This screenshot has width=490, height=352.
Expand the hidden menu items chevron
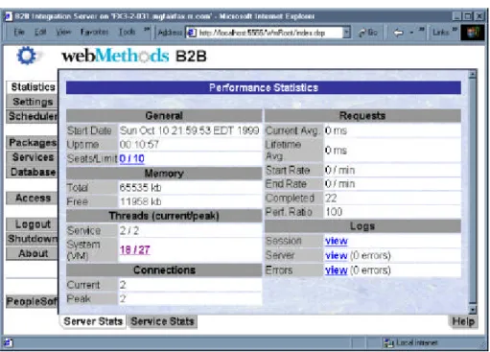[147, 30]
